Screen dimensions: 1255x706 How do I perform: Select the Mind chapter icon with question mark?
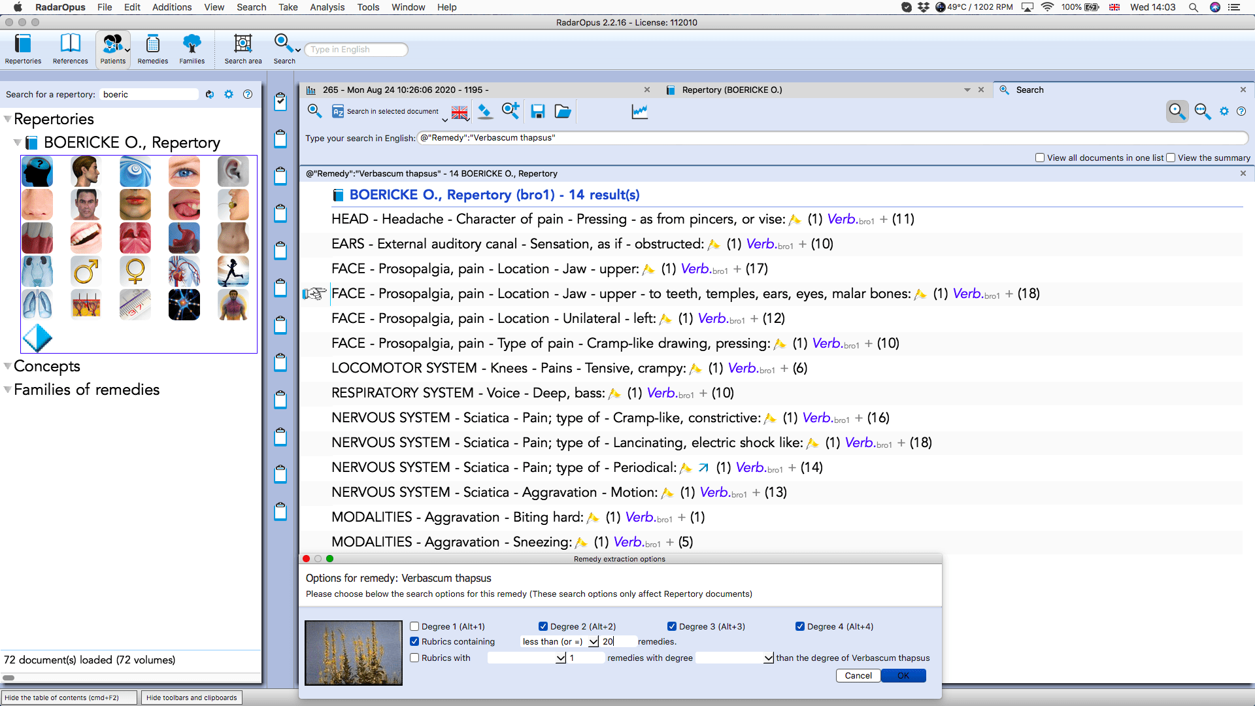(x=37, y=171)
